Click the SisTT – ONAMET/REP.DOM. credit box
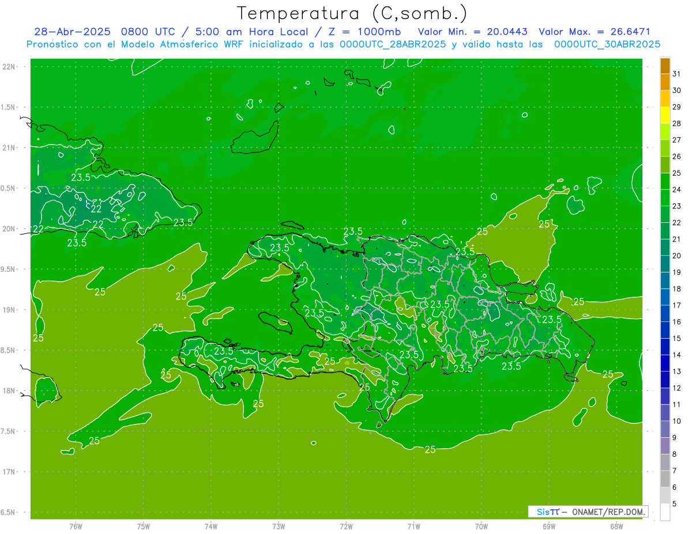This screenshot has height=534, width=692. (588, 512)
